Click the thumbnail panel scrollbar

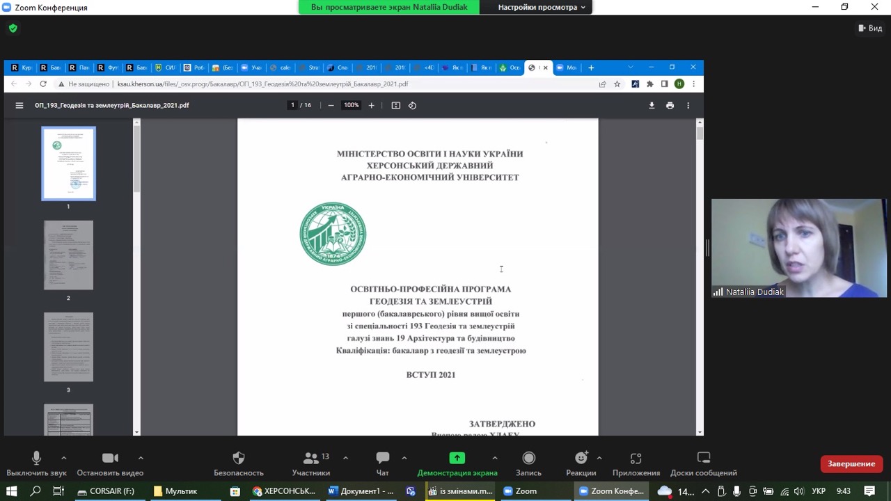(x=136, y=159)
